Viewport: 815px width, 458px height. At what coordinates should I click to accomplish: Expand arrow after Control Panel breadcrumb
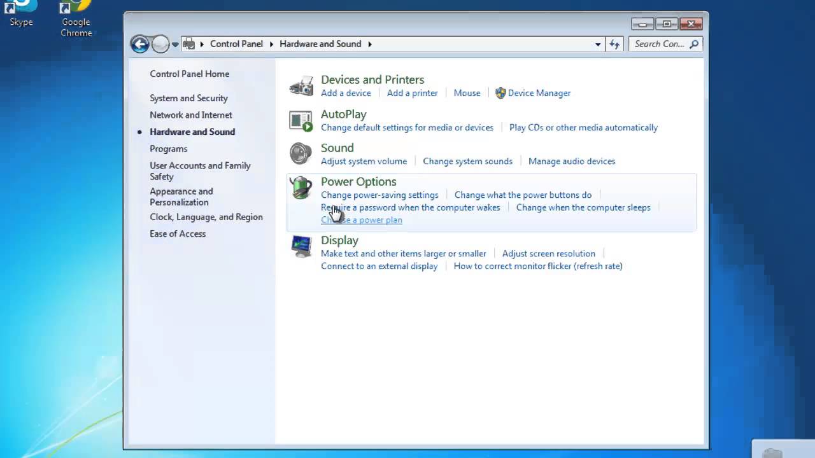click(x=271, y=44)
